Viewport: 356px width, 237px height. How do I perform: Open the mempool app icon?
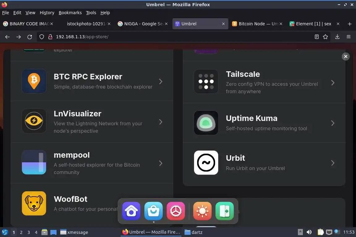coord(34,162)
